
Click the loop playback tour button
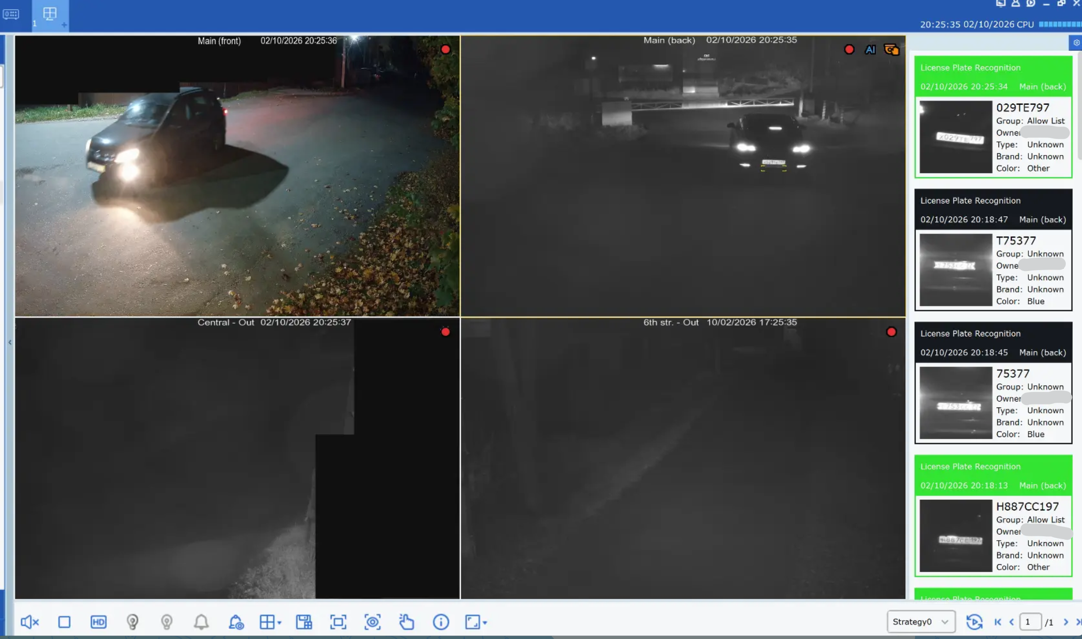[974, 622]
